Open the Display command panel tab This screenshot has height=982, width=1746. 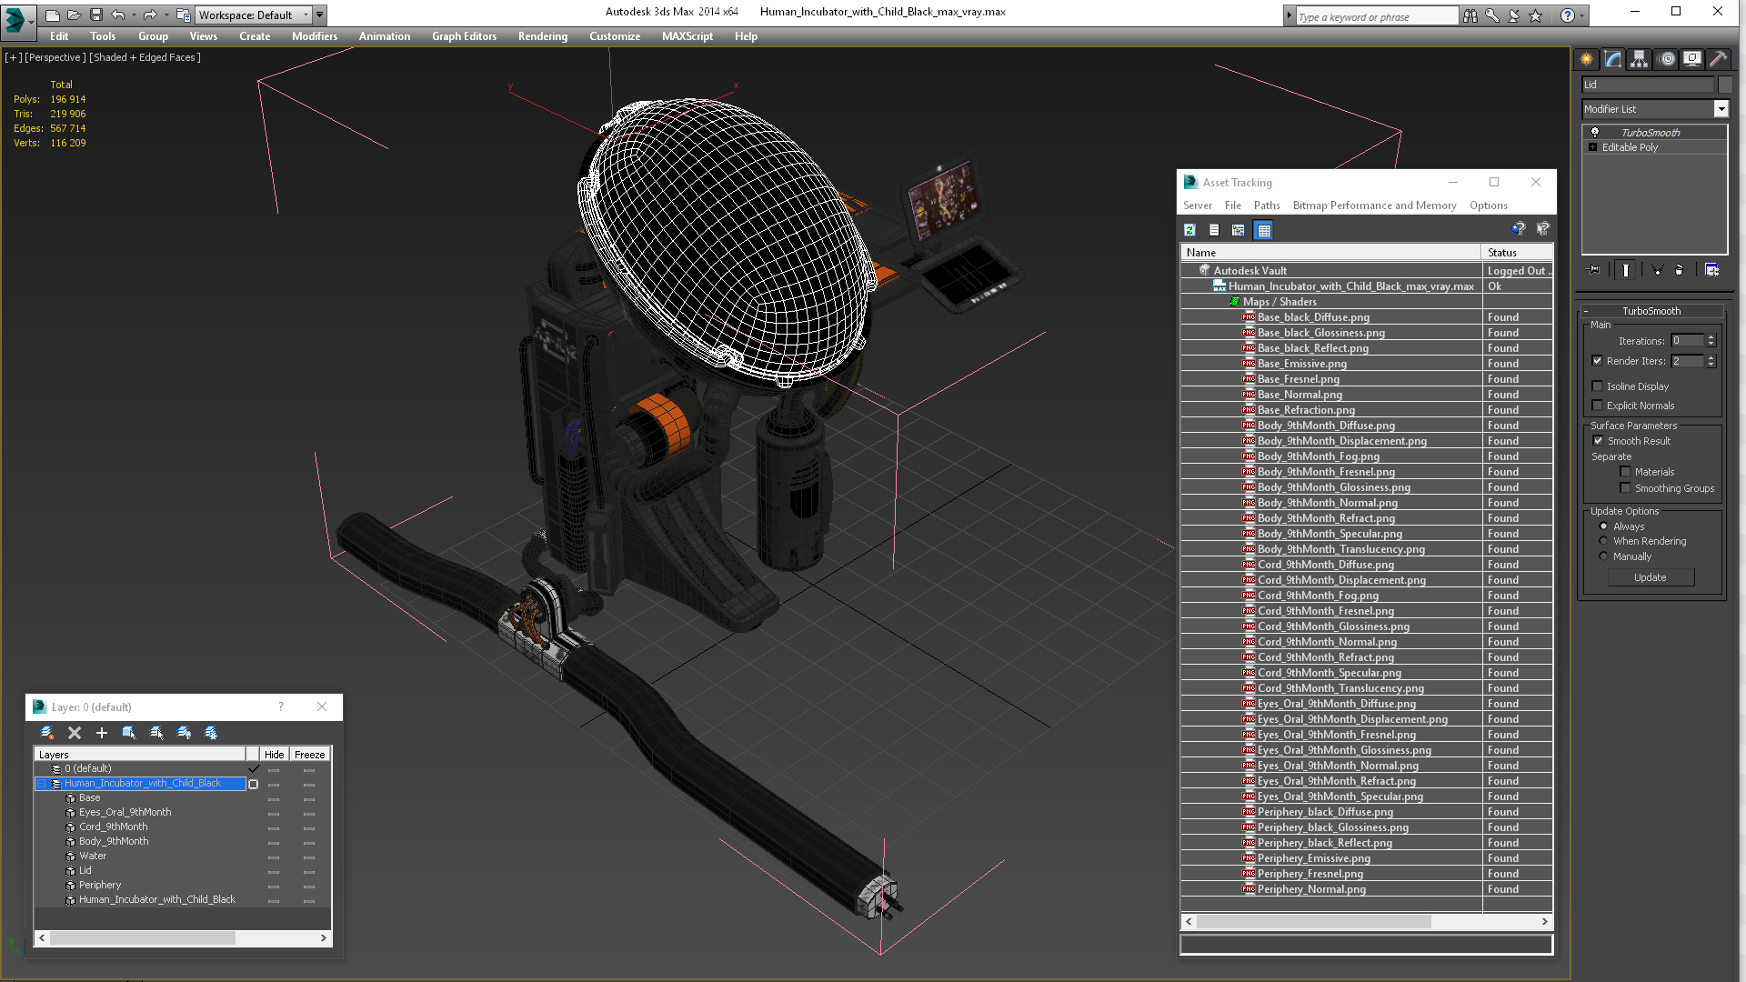1692,59
